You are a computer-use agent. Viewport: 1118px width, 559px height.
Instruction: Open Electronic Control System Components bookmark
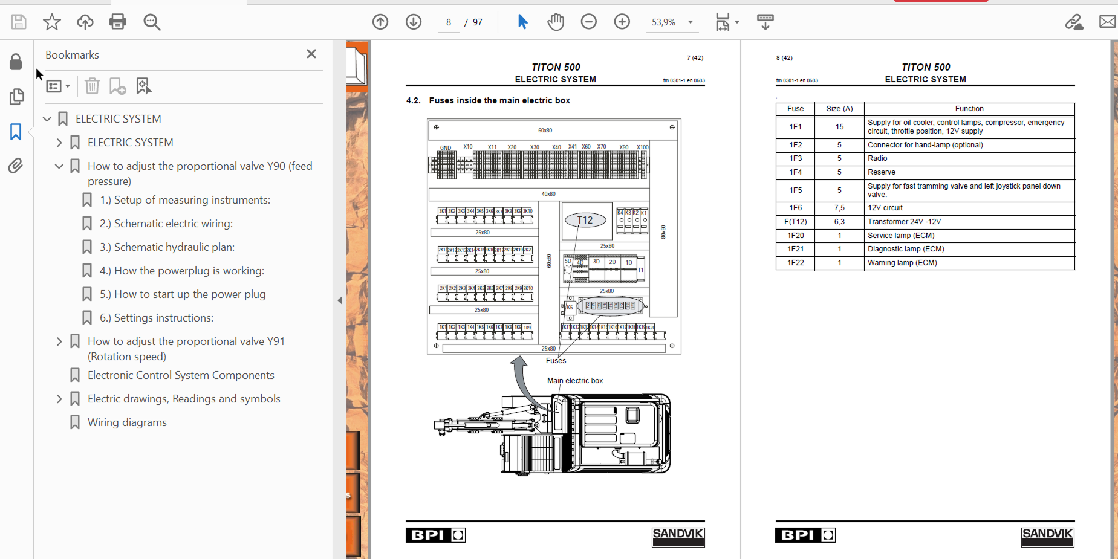[181, 375]
